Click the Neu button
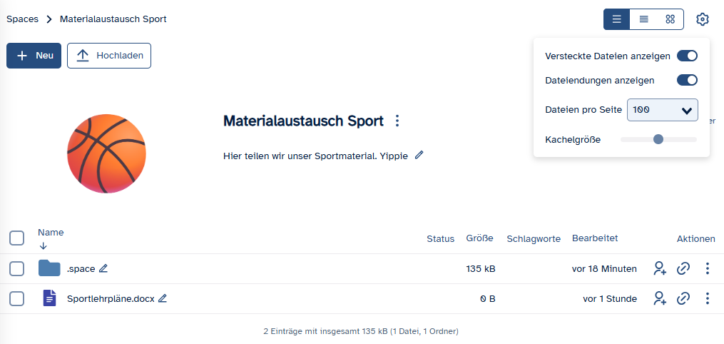The width and height of the screenshot is (724, 344). pos(34,56)
